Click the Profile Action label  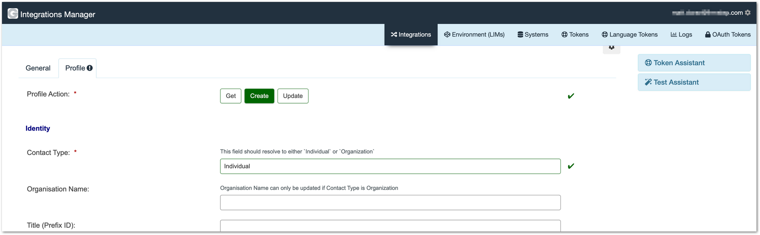click(x=48, y=94)
